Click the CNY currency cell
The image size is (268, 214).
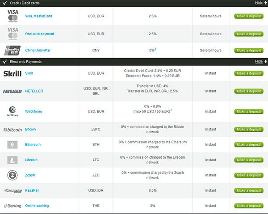point(96,50)
